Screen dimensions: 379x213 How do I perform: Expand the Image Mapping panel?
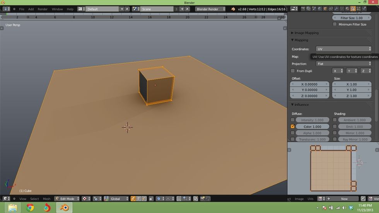pos(306,33)
